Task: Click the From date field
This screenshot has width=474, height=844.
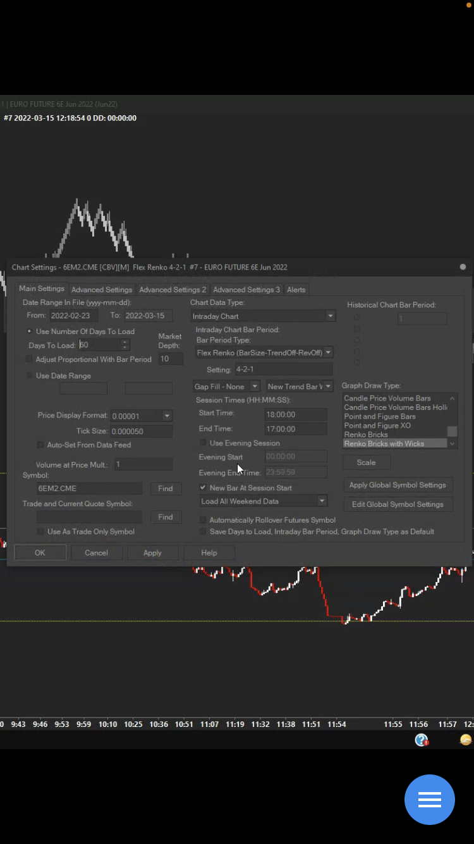Action: [x=74, y=316]
